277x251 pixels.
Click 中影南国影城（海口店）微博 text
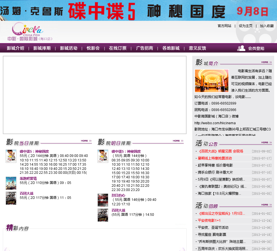(217, 116)
